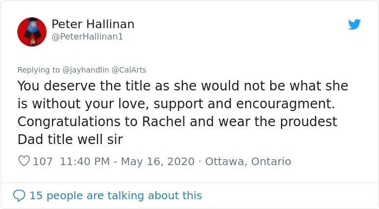Click the Twitter bird logo
This screenshot has height=209, width=379.
354,24
